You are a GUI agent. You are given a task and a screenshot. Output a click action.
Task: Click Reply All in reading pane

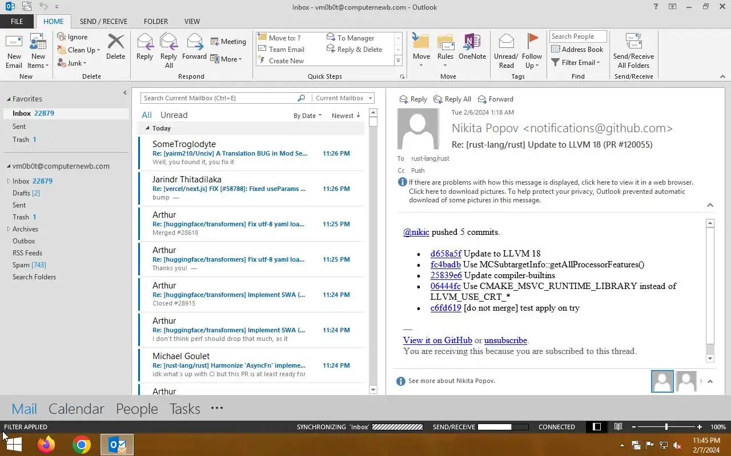click(452, 99)
